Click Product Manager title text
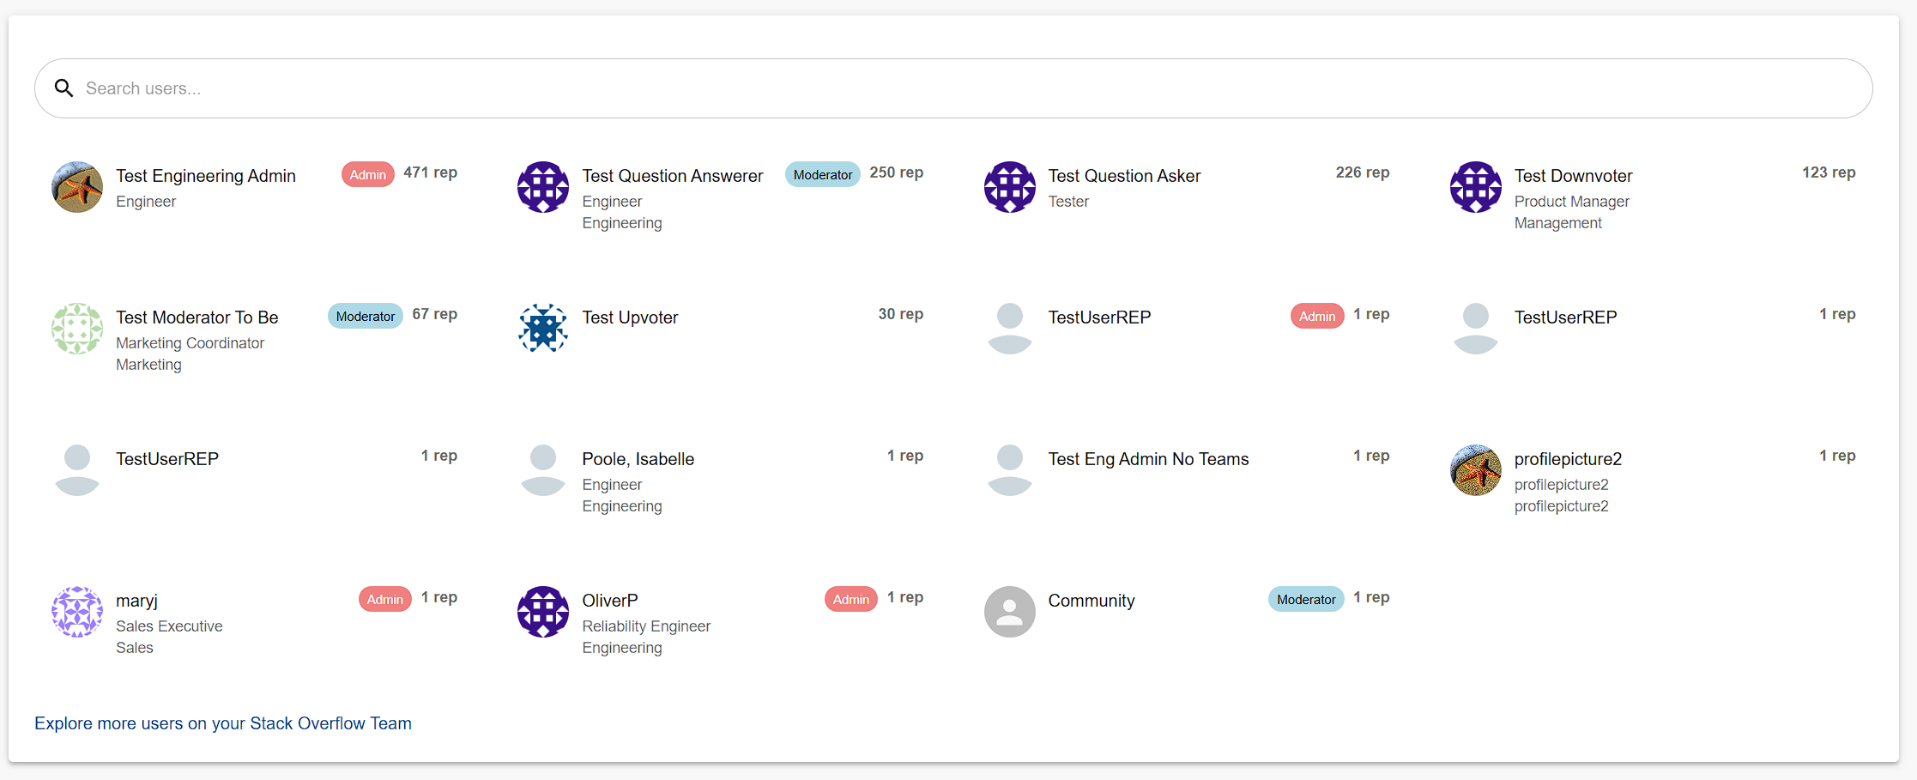The width and height of the screenshot is (1917, 780). pos(1572,202)
